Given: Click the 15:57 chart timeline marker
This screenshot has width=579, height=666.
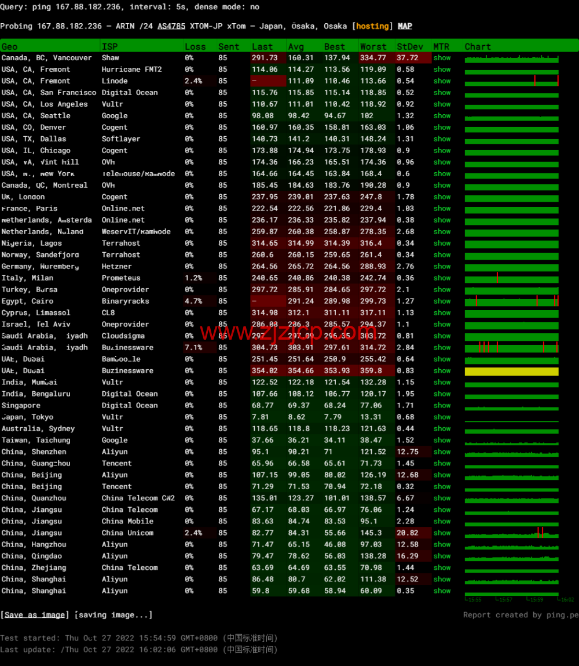Looking at the screenshot, I should click(505, 600).
